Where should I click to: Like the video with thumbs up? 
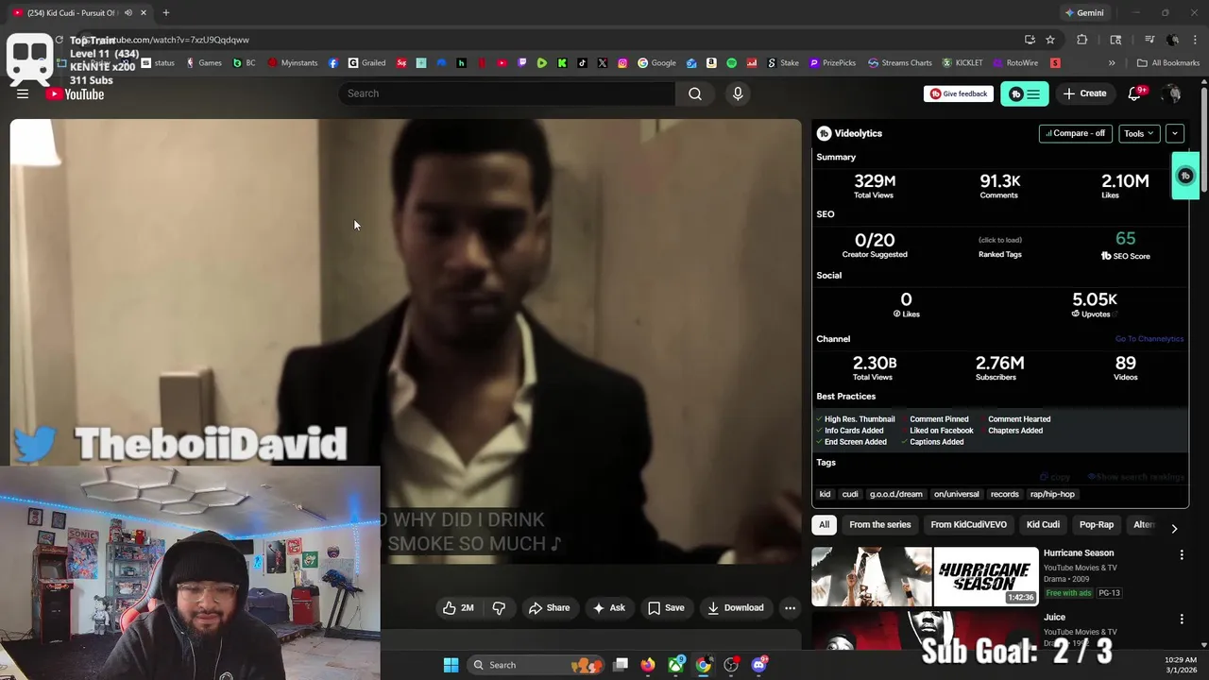click(x=458, y=608)
